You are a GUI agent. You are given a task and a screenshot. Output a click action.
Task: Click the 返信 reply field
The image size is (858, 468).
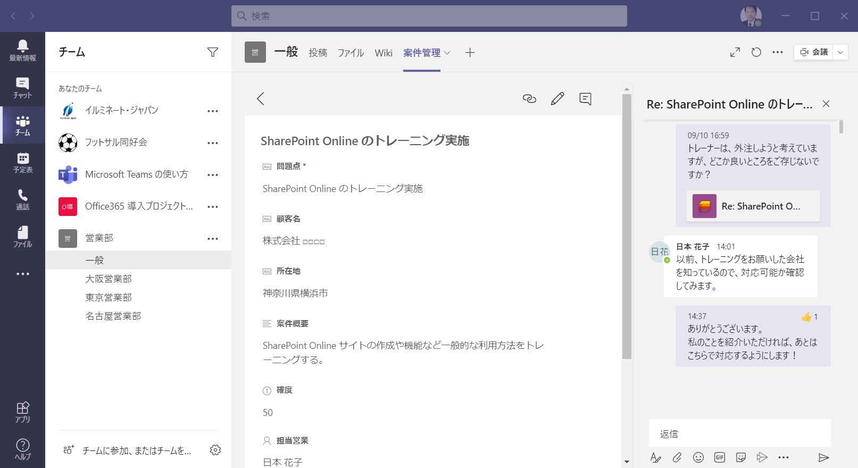(x=740, y=433)
